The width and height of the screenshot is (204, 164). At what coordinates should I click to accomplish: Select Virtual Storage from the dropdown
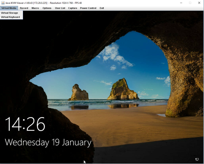coord(9,13)
